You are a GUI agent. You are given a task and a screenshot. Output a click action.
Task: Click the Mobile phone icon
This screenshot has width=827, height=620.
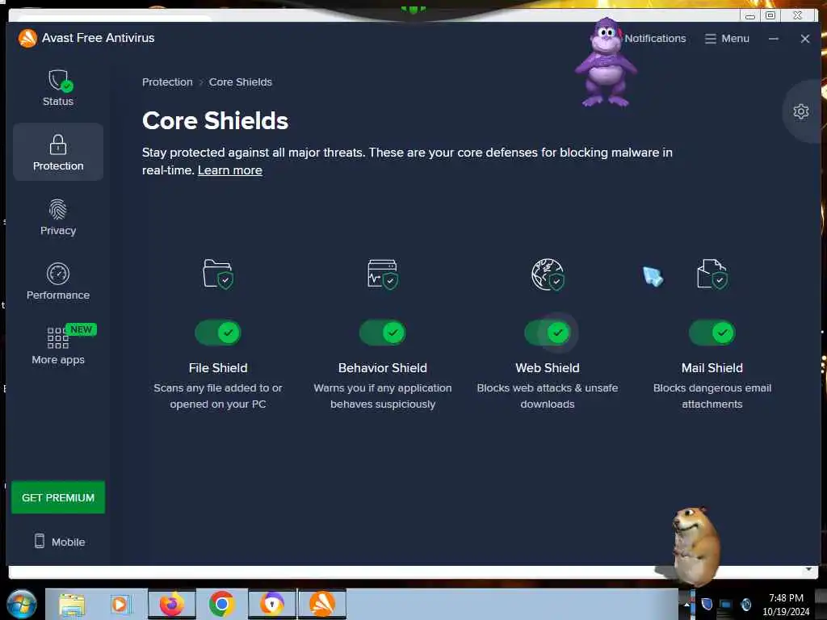point(40,541)
